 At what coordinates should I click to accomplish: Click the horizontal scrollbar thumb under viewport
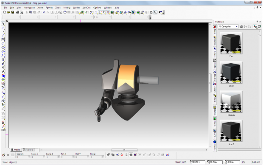[x=124, y=150]
